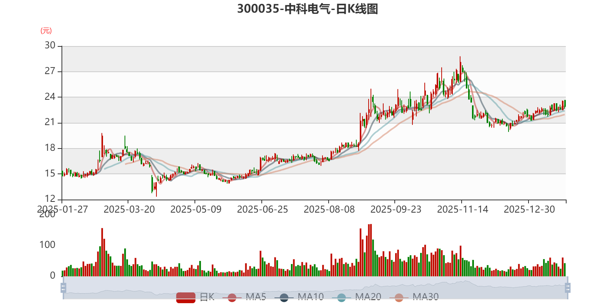Toggle the 日K candlestick series legend
The image size is (615, 307).
(x=195, y=297)
